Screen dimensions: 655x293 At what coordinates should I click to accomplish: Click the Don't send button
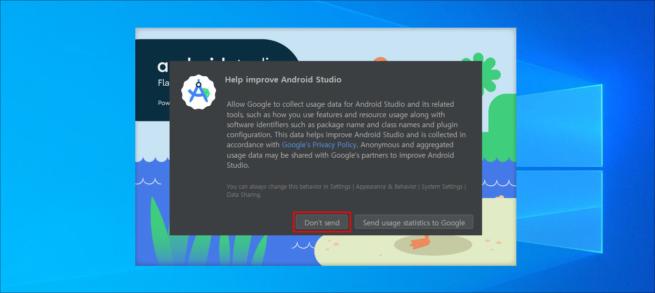point(322,222)
